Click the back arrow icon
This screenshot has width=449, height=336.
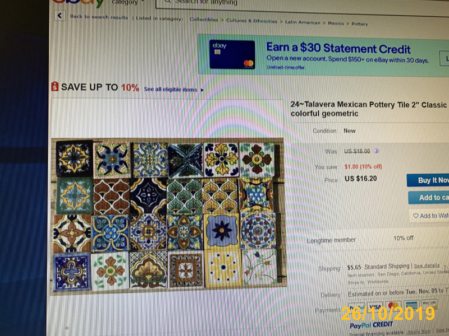click(x=59, y=16)
